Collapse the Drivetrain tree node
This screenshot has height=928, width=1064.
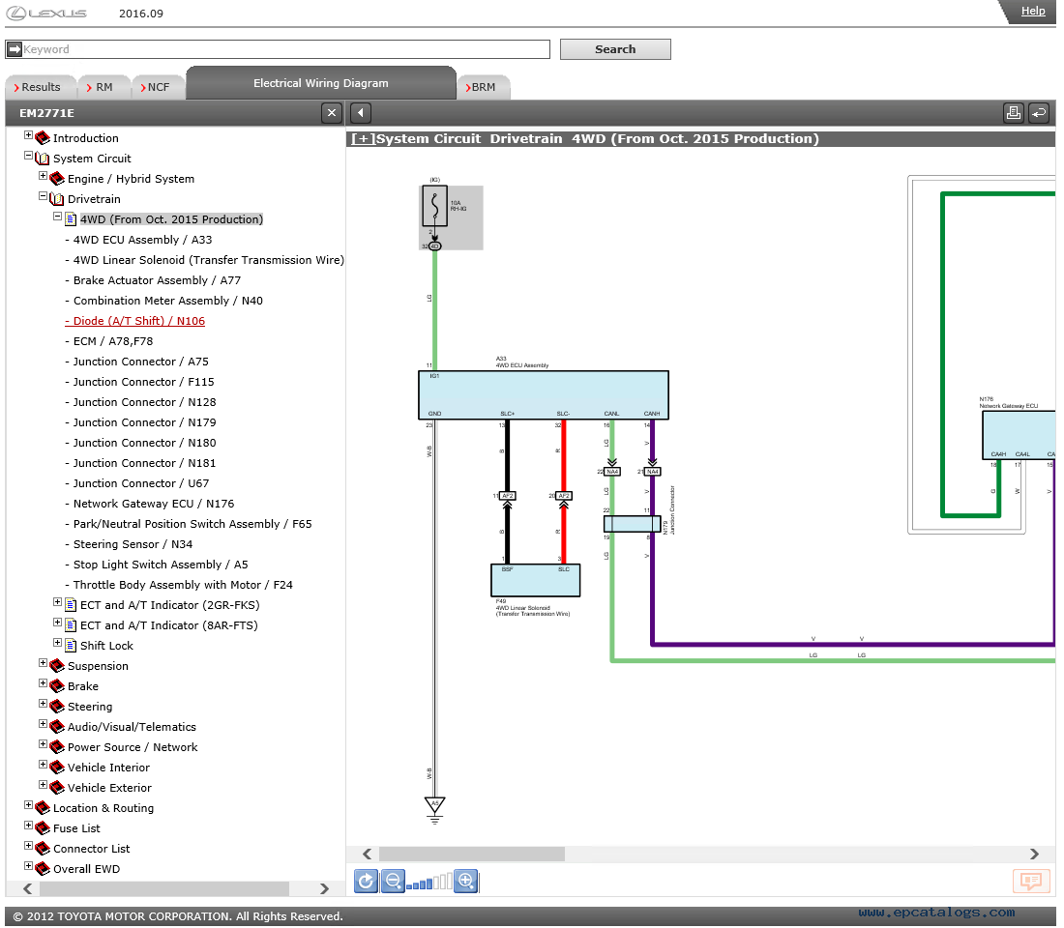coord(43,196)
